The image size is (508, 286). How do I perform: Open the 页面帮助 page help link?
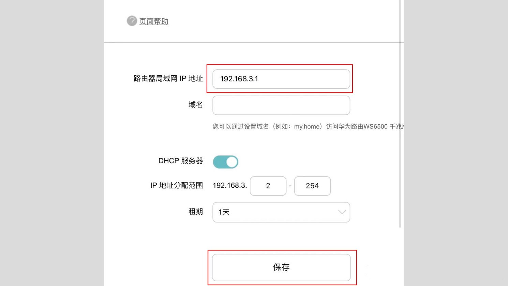coord(153,21)
